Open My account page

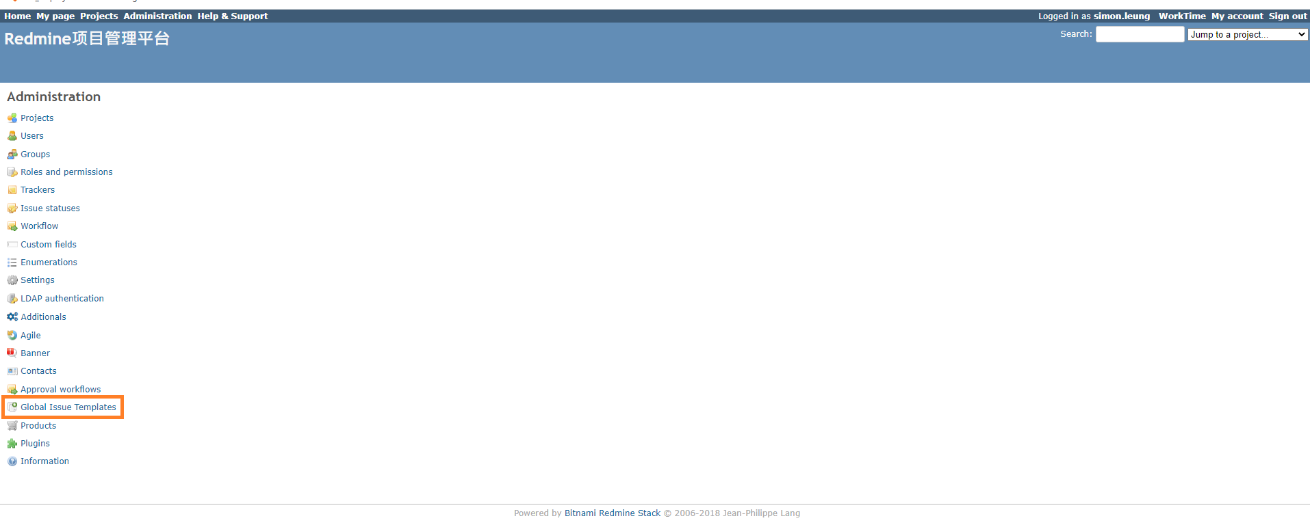pos(1237,16)
